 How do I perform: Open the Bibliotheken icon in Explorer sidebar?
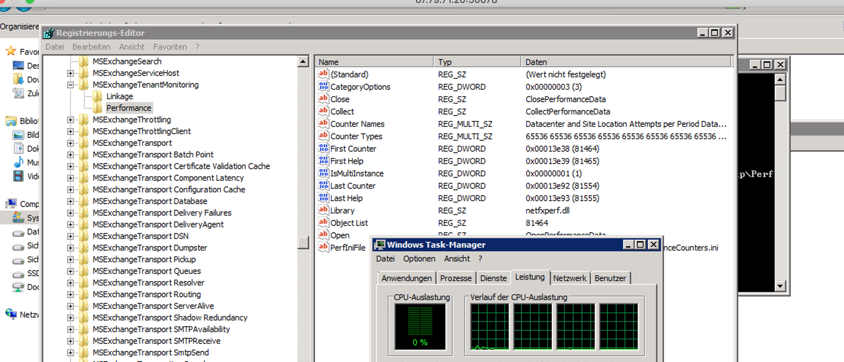11,121
